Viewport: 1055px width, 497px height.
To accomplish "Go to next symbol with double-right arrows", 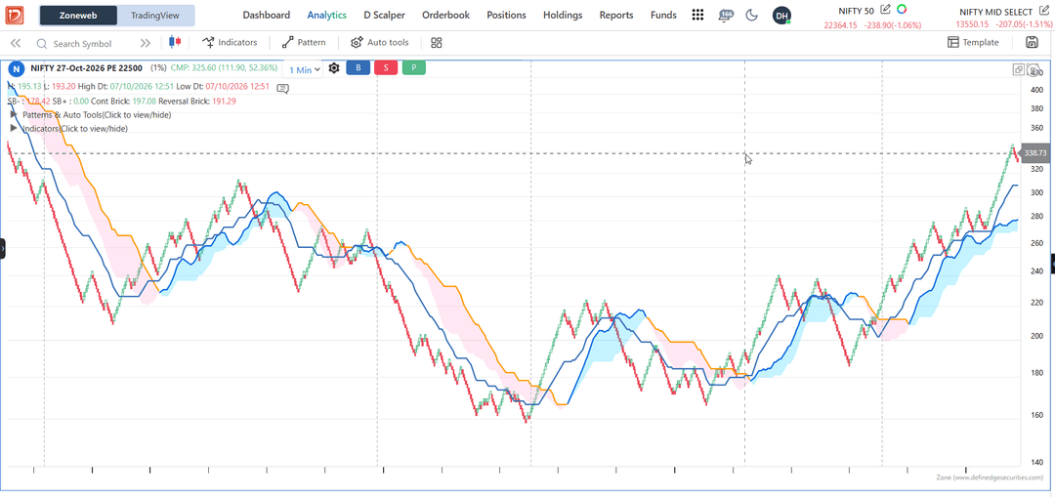I will (x=146, y=43).
